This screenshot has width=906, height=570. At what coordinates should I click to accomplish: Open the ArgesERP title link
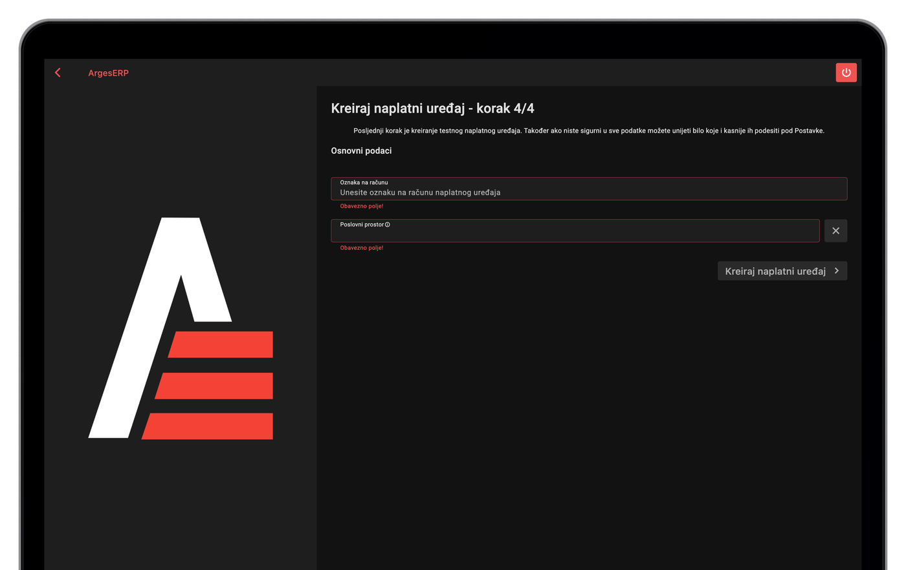click(108, 73)
